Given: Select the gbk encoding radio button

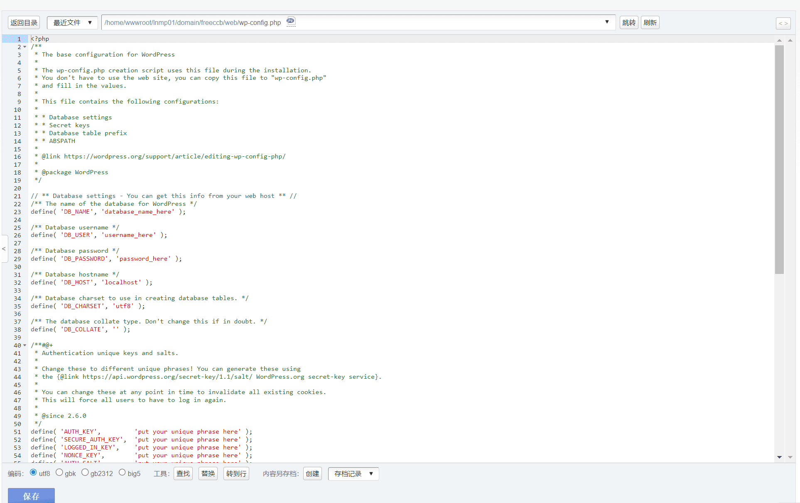Looking at the screenshot, I should pyautogui.click(x=59, y=472).
